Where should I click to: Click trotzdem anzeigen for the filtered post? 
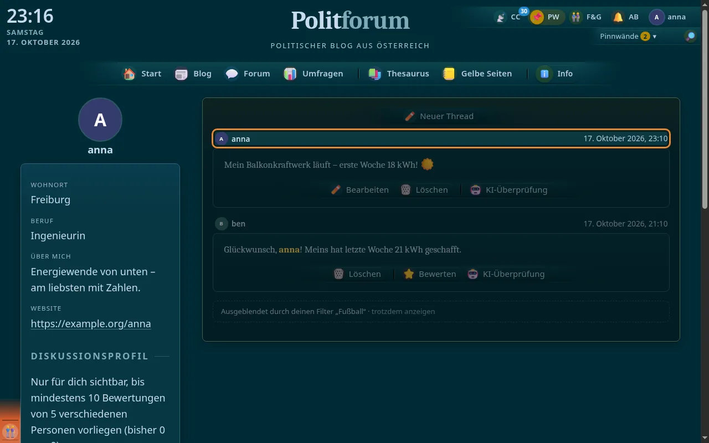click(x=403, y=312)
